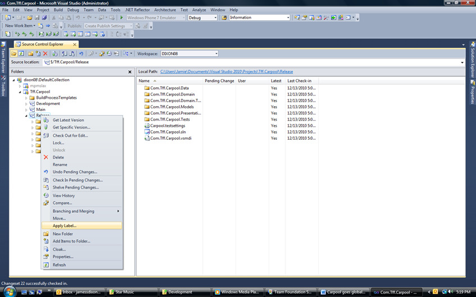Click the Add Items to Folder toolbar icon
This screenshot has width=476, height=297.
tap(38, 54)
